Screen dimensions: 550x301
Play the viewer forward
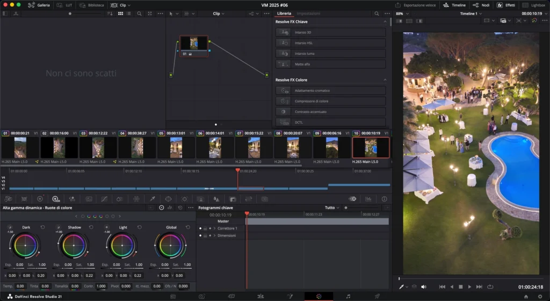tap(469, 287)
